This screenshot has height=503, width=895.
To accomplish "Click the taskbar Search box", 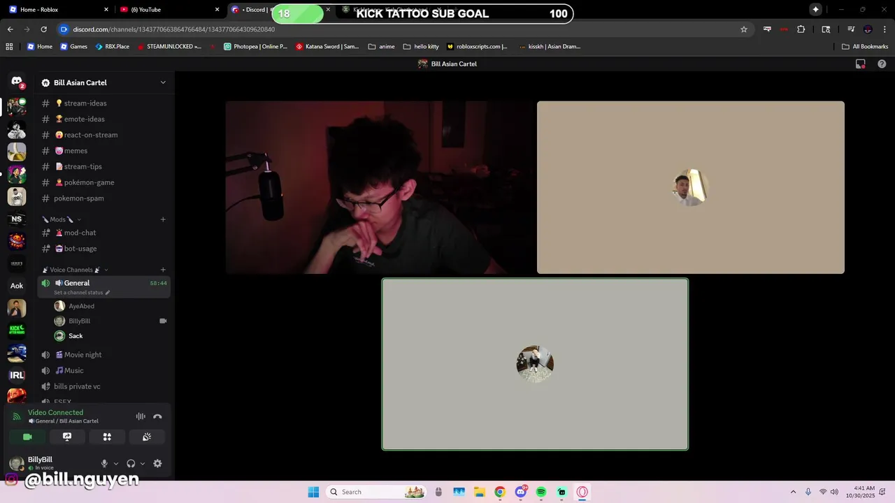I will pyautogui.click(x=376, y=492).
